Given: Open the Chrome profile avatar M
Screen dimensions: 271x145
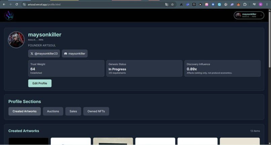Looking at the screenshot, I should click(261, 4).
